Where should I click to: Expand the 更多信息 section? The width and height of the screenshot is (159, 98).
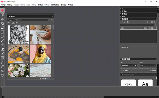(x=125, y=47)
